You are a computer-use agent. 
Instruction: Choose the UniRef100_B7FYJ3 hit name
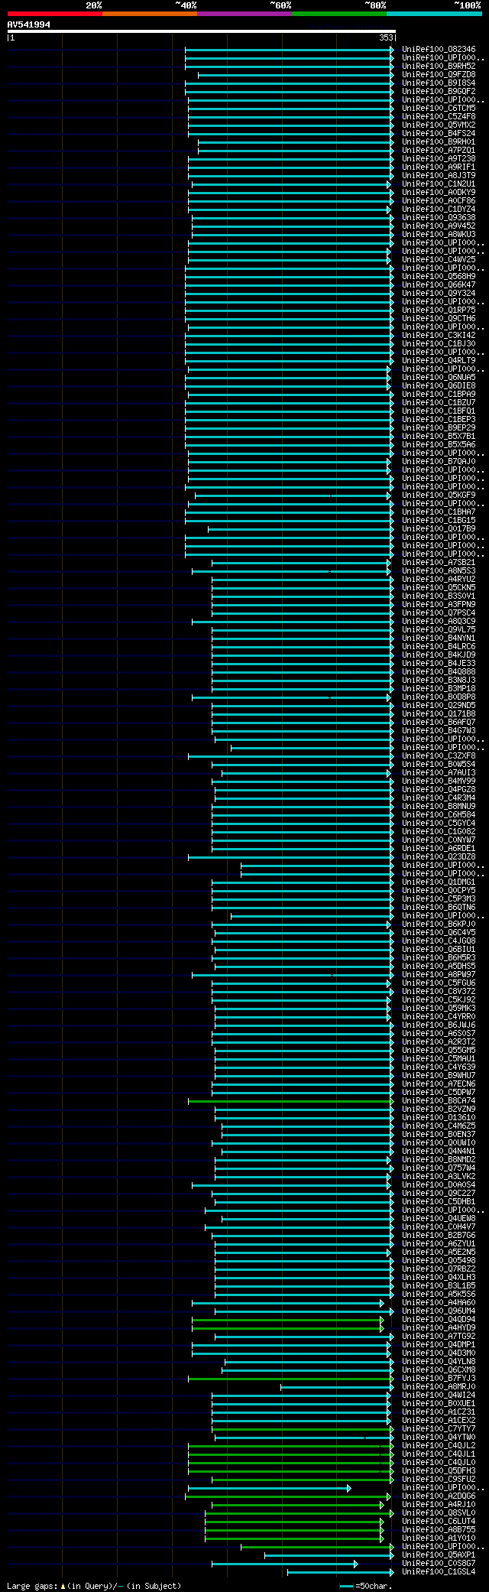[439, 1379]
